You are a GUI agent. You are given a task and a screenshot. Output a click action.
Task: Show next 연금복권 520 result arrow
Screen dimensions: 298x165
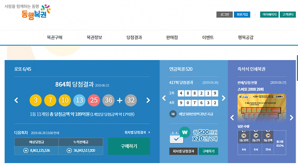(224, 98)
